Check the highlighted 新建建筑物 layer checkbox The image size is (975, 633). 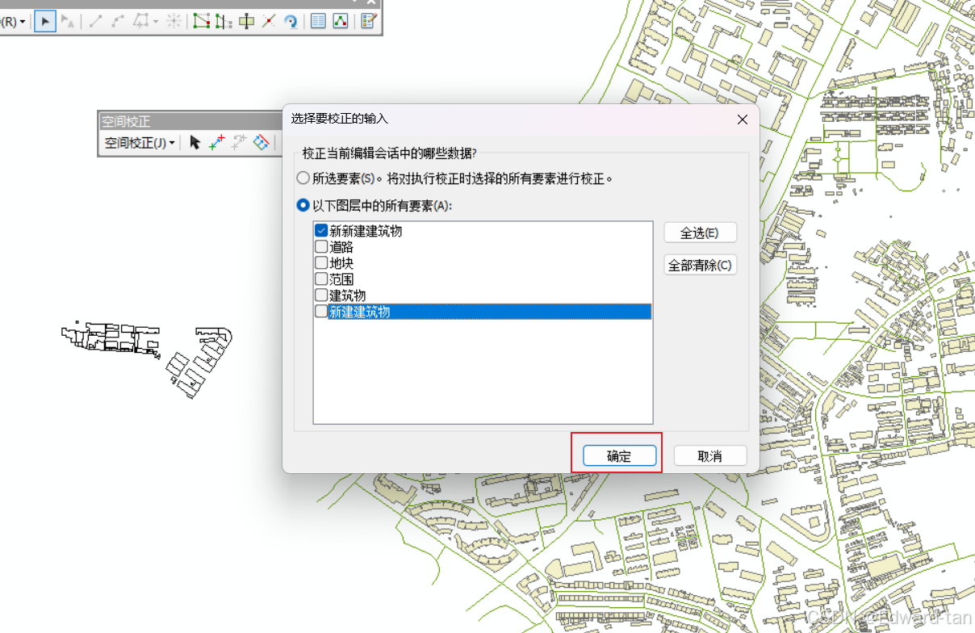(321, 312)
